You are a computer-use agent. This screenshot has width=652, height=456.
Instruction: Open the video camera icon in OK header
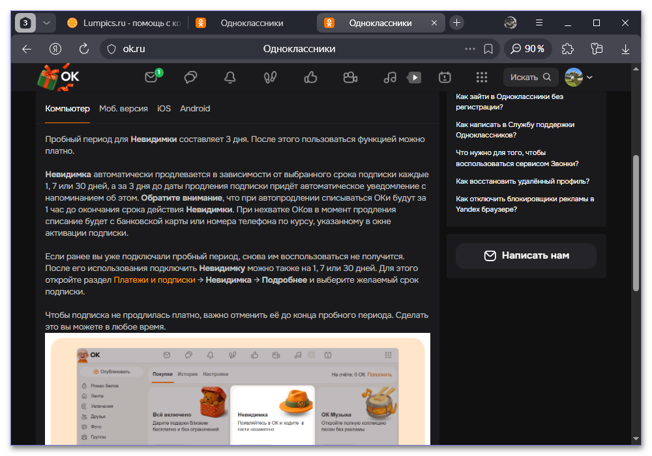[x=350, y=78]
